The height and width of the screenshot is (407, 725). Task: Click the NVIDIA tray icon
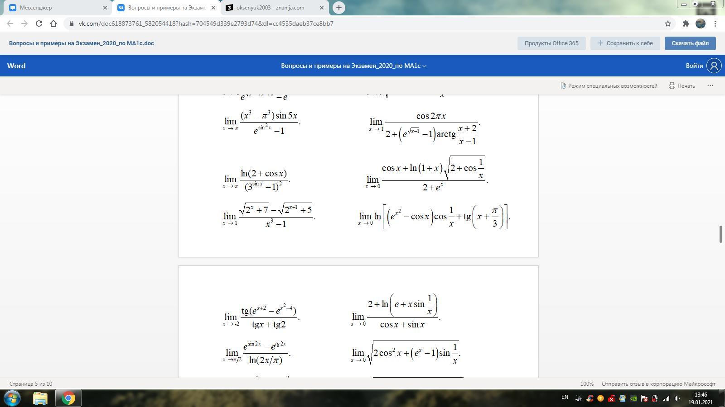pyautogui.click(x=633, y=399)
